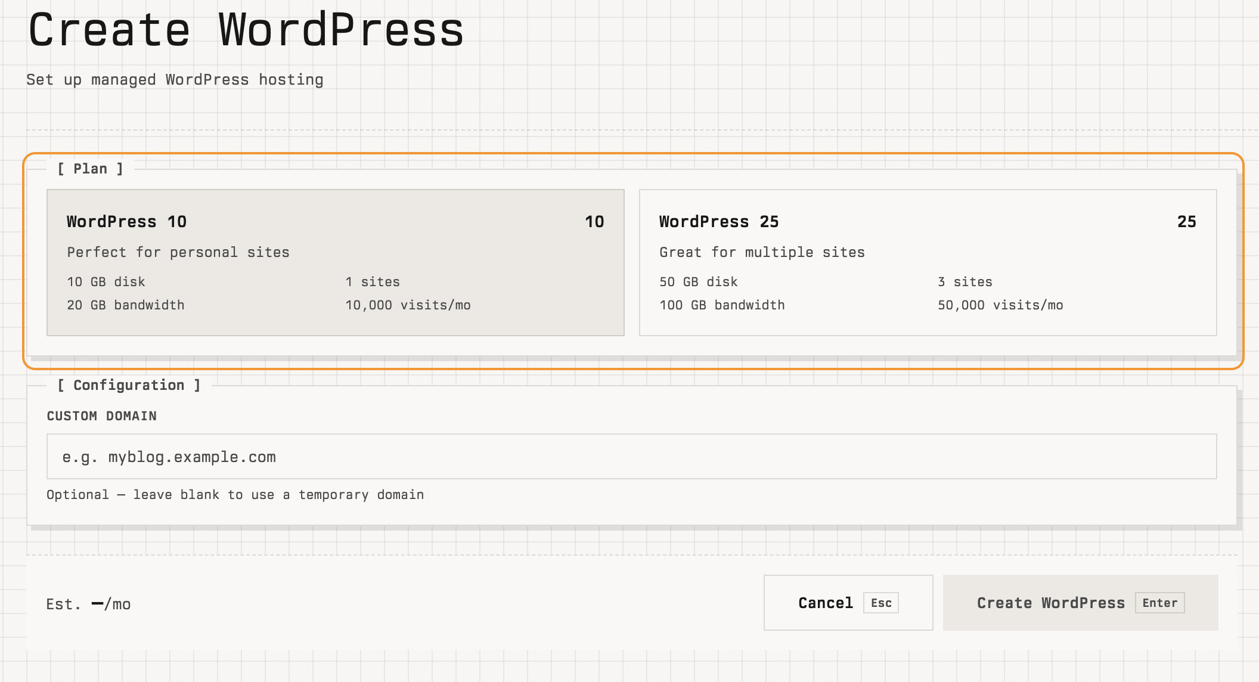Viewport: 1259px width, 682px height.
Task: Click the '1 sites' spec
Action: click(373, 281)
